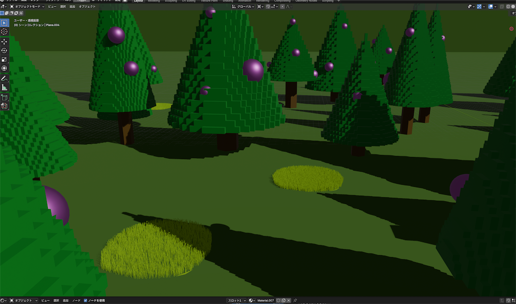Toggle node editor pin icon
Viewport: 516px width, 304px height.
(x=295, y=300)
